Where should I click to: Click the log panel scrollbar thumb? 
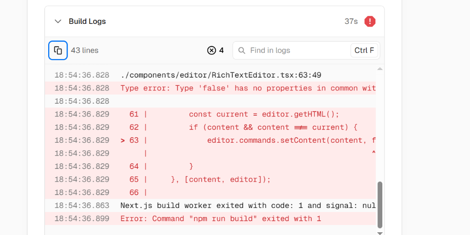pos(380,204)
